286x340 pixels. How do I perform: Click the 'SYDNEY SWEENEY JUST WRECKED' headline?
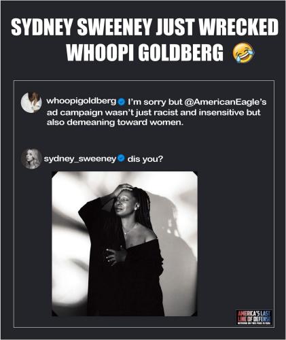145,27
